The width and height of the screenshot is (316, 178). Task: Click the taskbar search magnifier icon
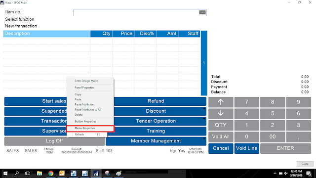tap(17, 174)
